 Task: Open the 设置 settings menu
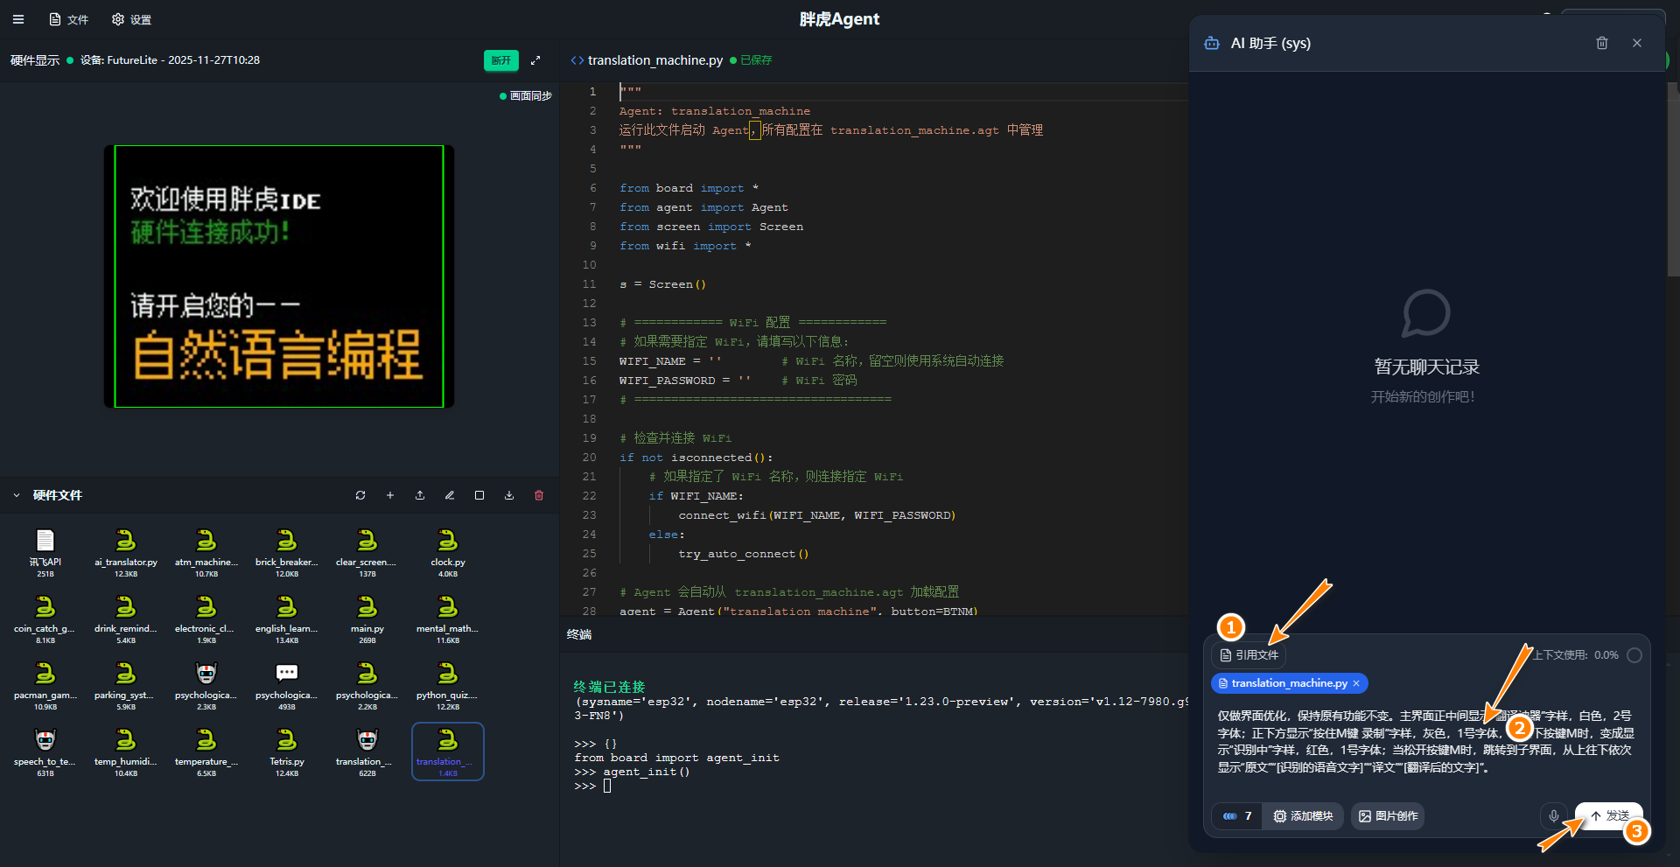(x=132, y=19)
